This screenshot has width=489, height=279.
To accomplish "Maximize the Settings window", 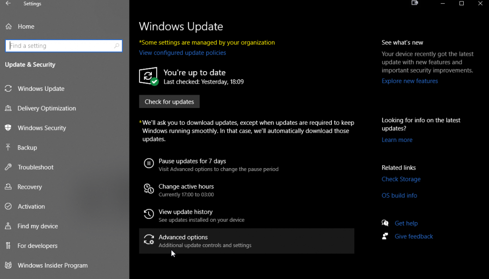I will 462,3.
